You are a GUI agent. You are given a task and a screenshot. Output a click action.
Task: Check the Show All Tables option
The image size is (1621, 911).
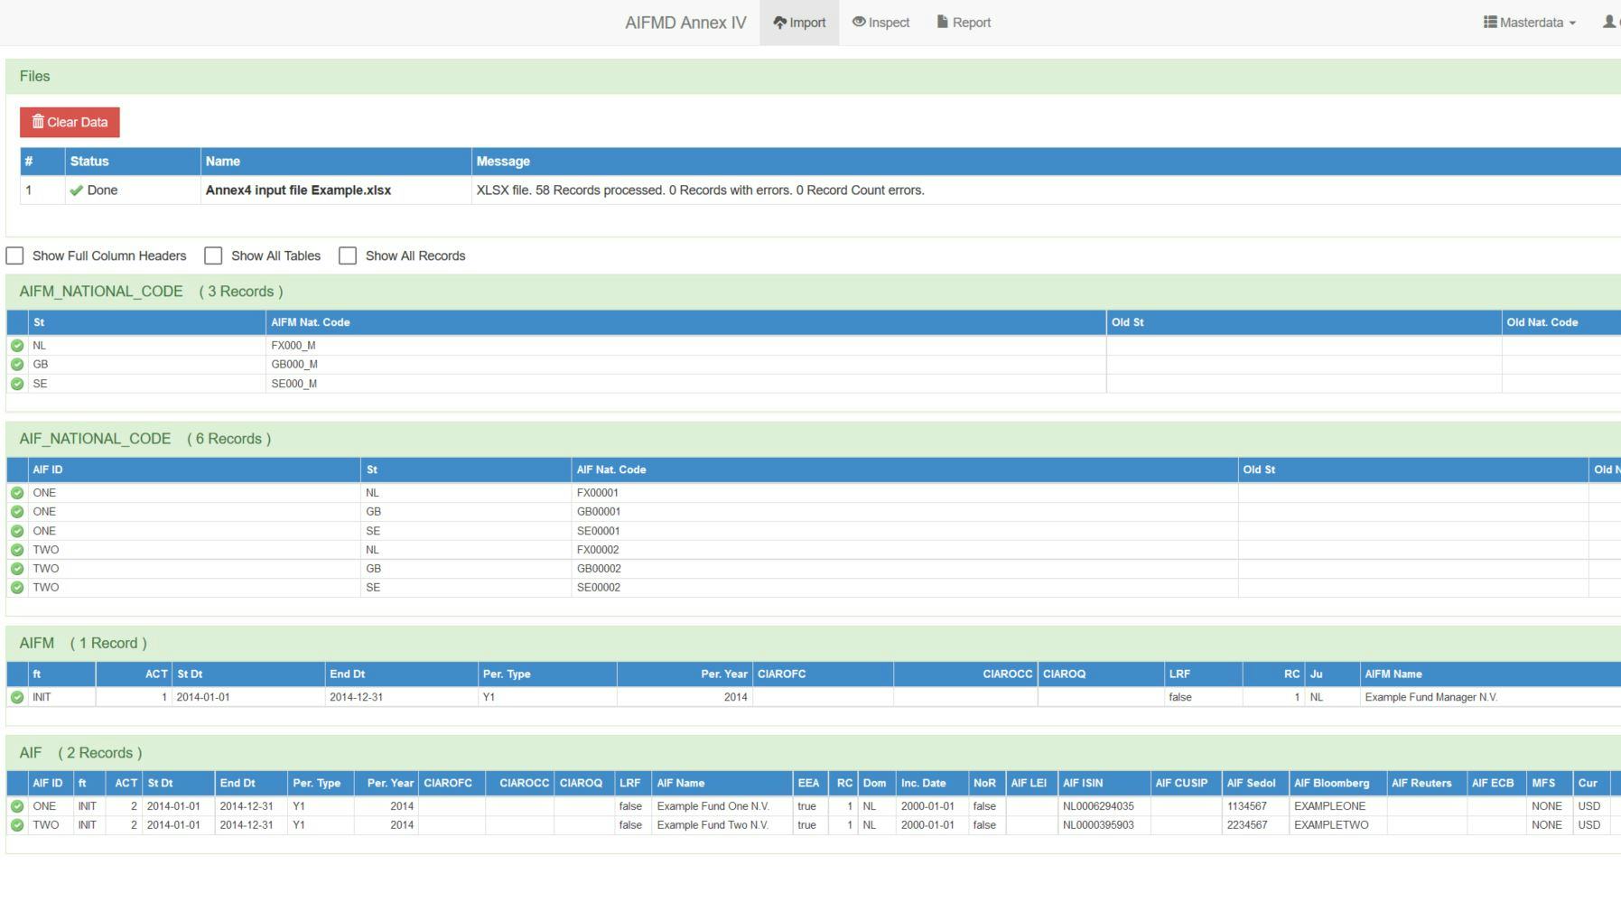[212, 256]
